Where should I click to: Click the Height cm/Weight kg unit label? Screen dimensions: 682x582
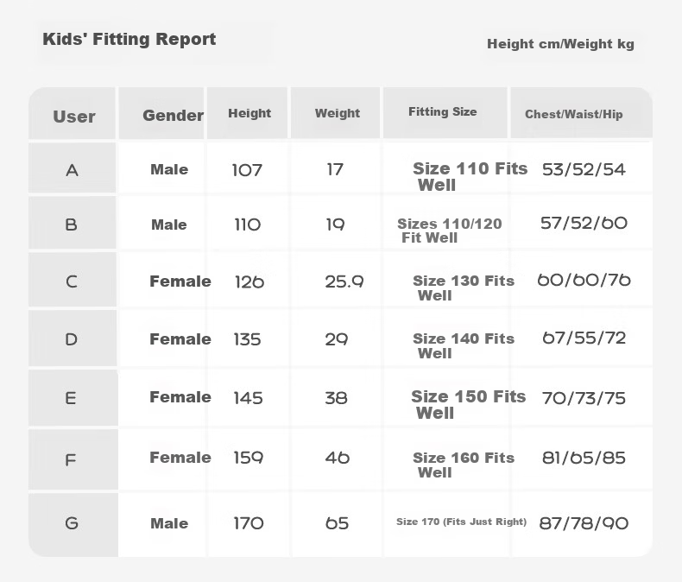click(x=560, y=44)
